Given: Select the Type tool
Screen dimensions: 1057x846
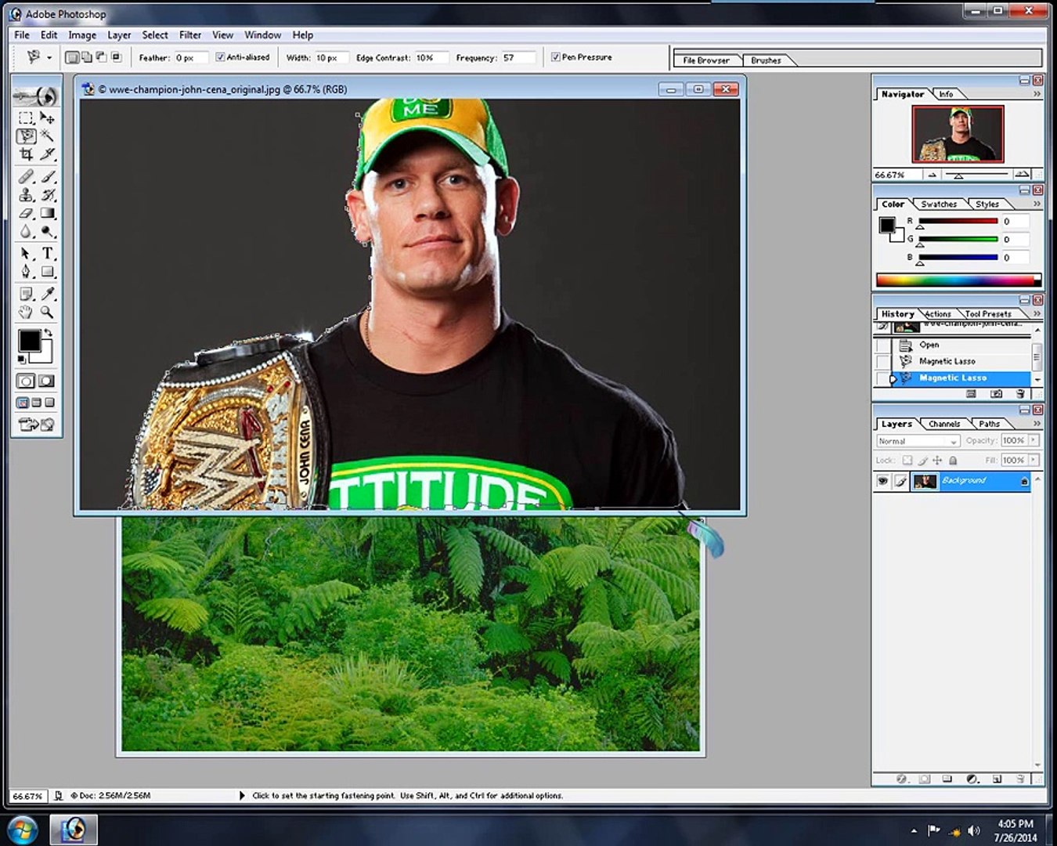Looking at the screenshot, I should (x=47, y=254).
